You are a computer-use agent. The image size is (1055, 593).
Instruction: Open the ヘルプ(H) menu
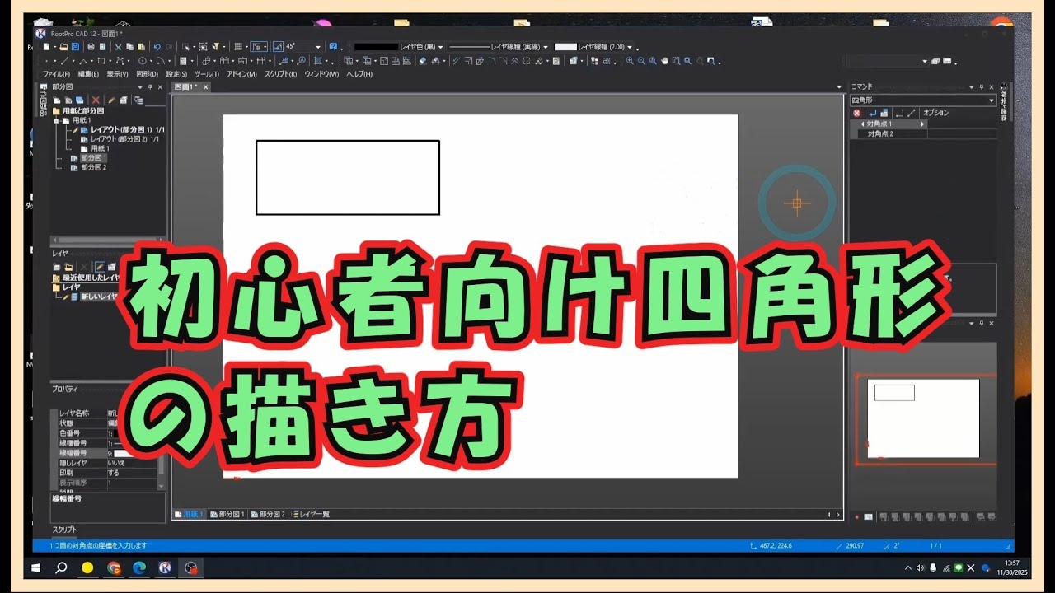pos(359,74)
